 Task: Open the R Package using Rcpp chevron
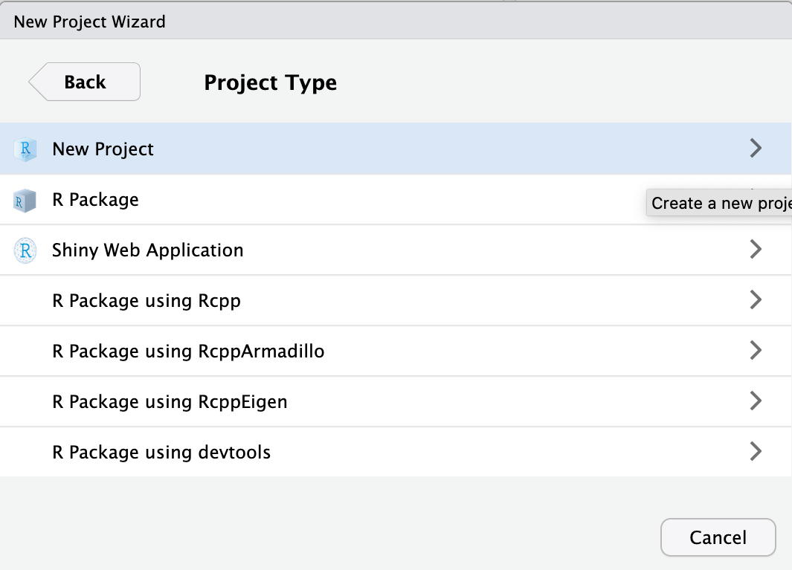756,300
